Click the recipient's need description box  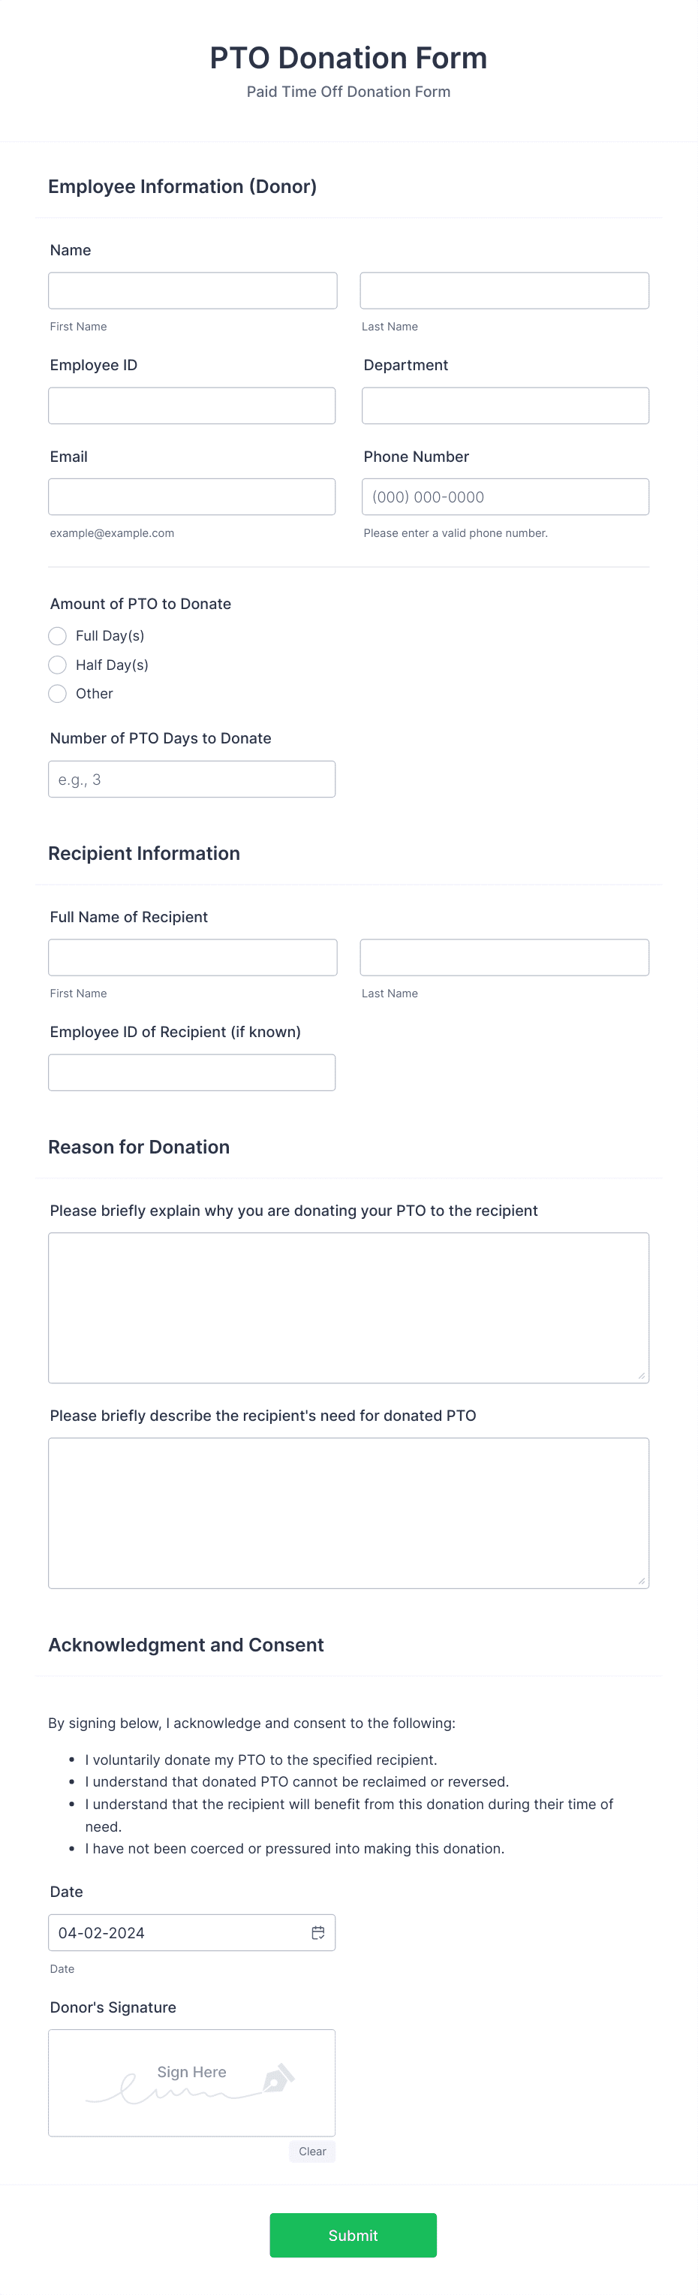pos(348,1512)
